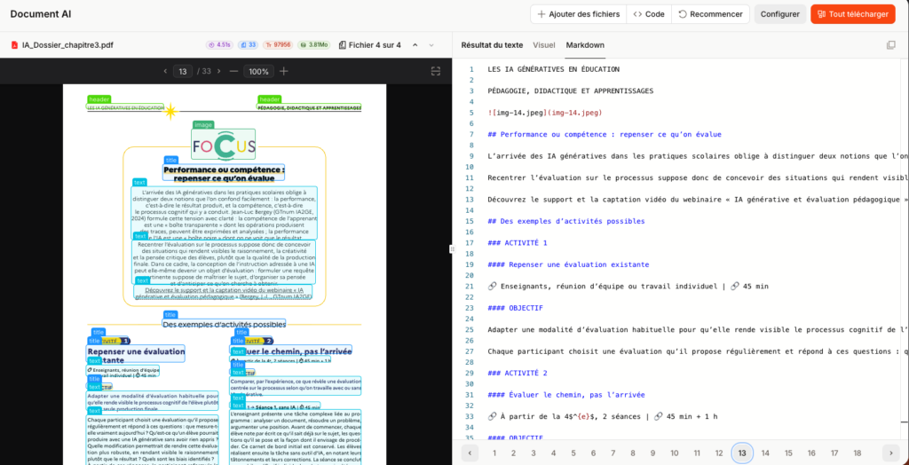This screenshot has width=909, height=465.
Task: Open the Configurer settings button
Action: [779, 14]
